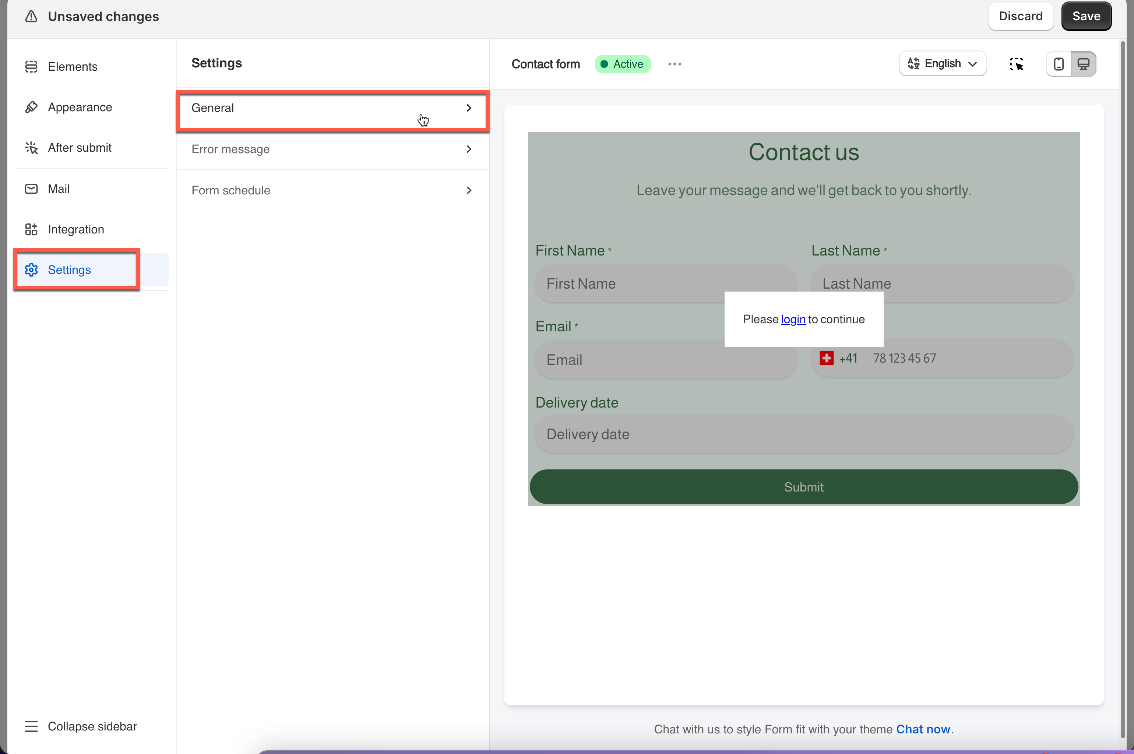Image resolution: width=1134 pixels, height=754 pixels.
Task: Click the Chat now link
Action: pyautogui.click(x=923, y=729)
